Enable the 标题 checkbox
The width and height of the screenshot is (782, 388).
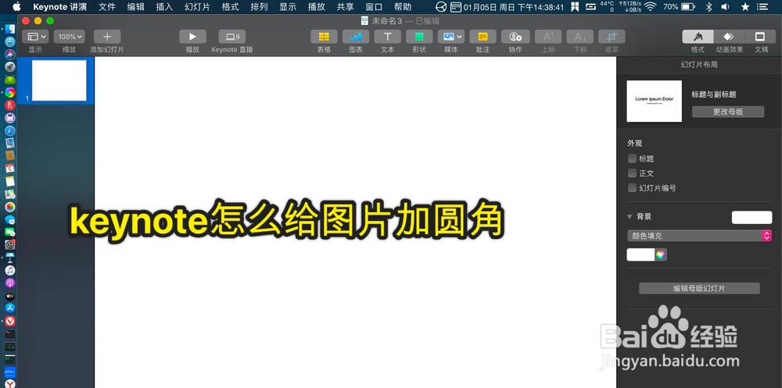(x=632, y=158)
